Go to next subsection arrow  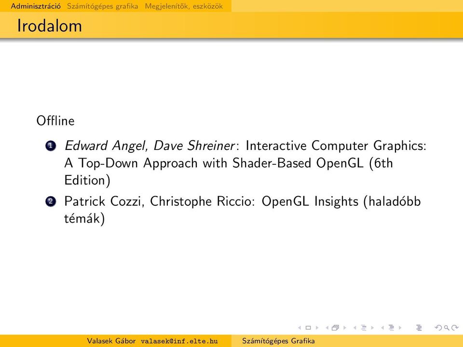point(372,328)
